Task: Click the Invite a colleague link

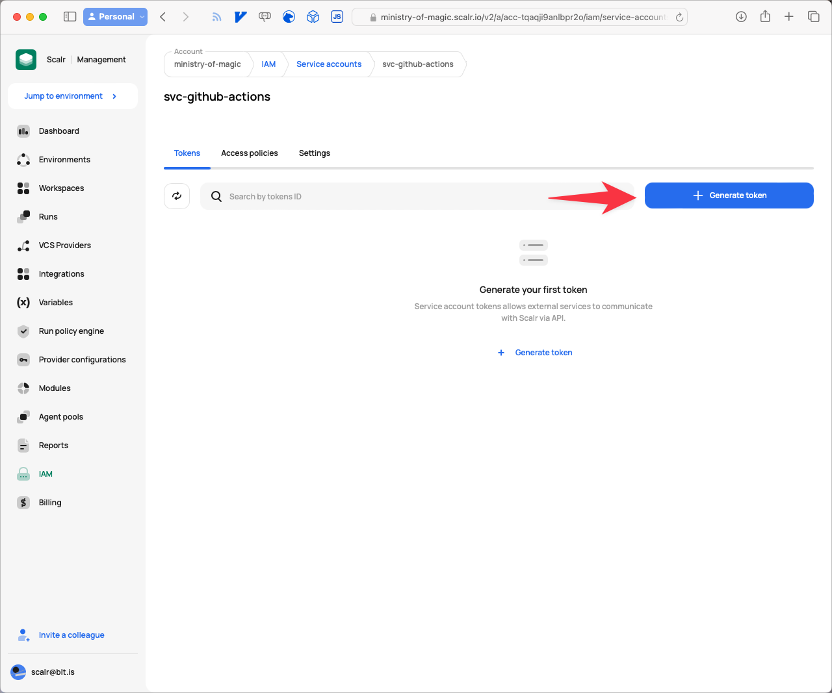Action: point(71,635)
